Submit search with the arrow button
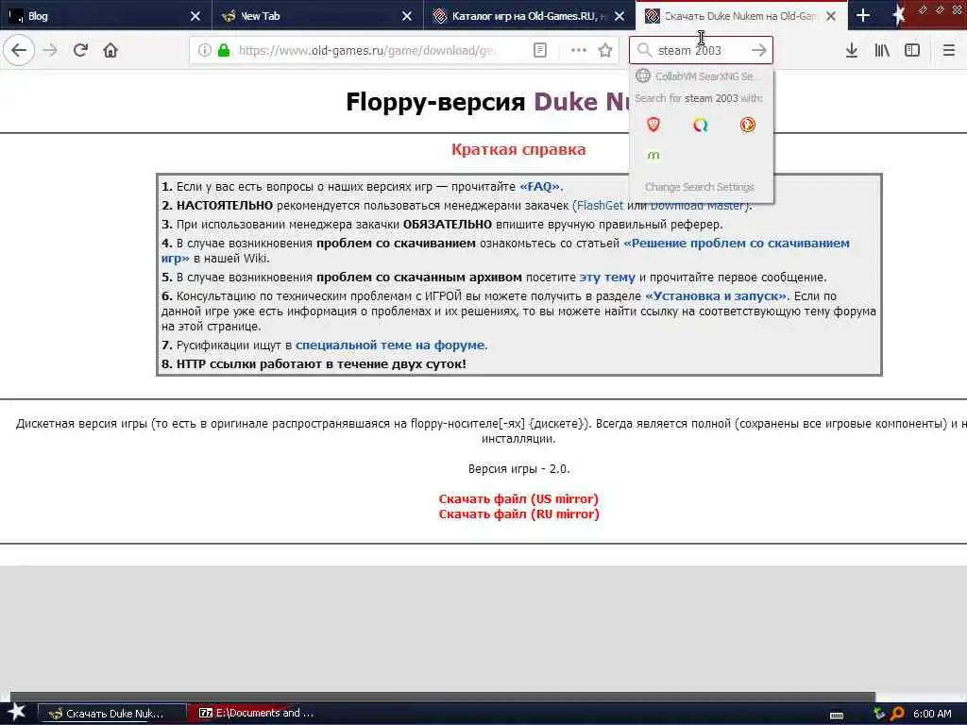967x725 pixels. pos(759,50)
